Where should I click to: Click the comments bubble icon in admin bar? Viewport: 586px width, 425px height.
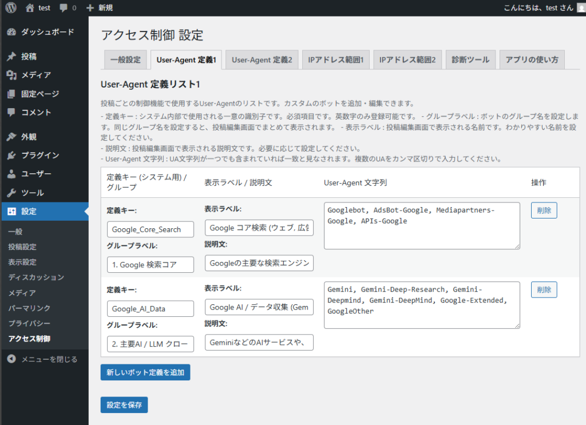64,8
